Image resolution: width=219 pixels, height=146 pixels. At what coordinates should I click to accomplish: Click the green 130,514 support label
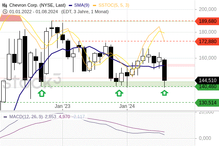pos(207,103)
